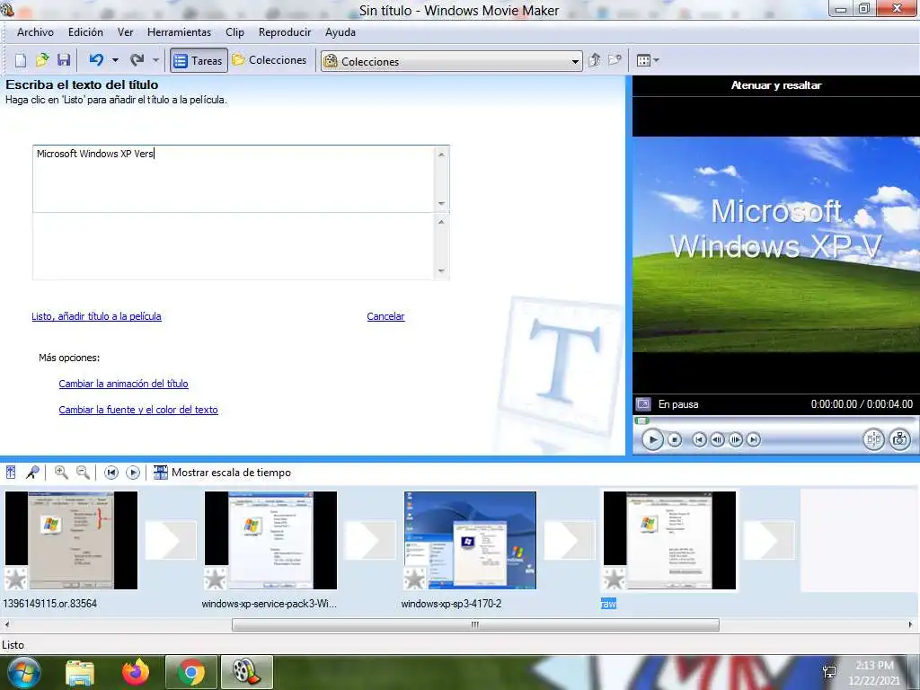Open the Ver menu
This screenshot has width=920, height=690.
(126, 32)
